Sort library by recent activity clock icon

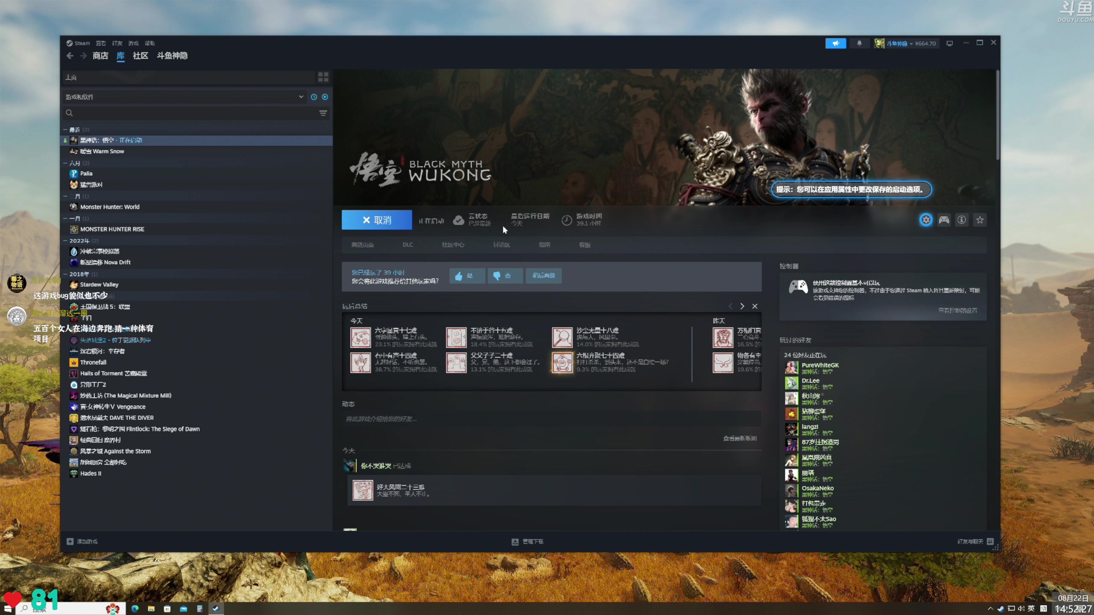point(314,97)
